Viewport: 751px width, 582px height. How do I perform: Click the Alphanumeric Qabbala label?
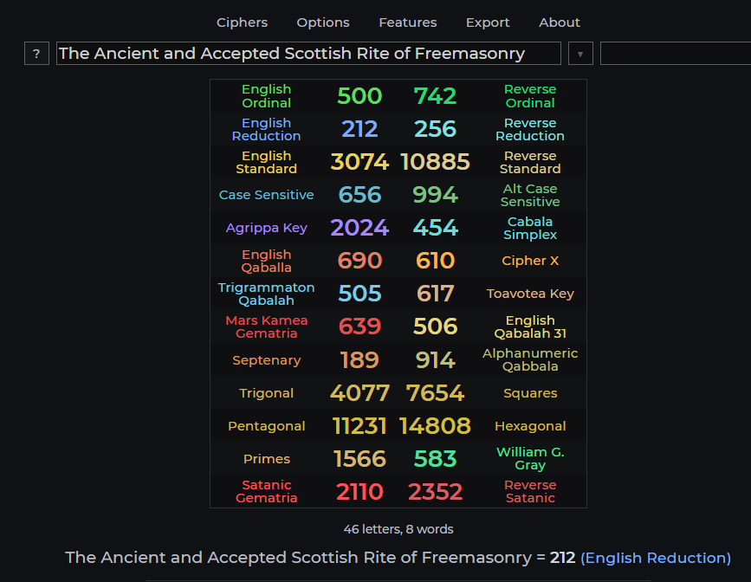(x=530, y=359)
